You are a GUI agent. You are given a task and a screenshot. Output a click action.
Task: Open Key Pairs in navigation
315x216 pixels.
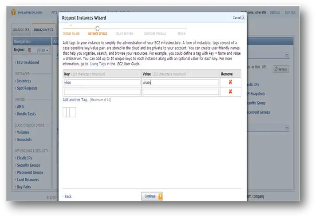click(24, 187)
